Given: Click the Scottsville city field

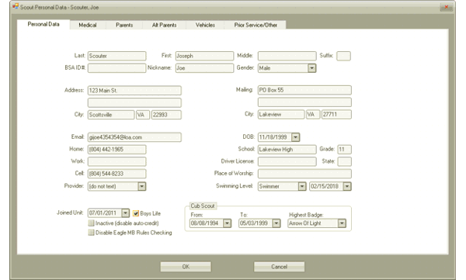Looking at the screenshot, I should click(x=111, y=115).
